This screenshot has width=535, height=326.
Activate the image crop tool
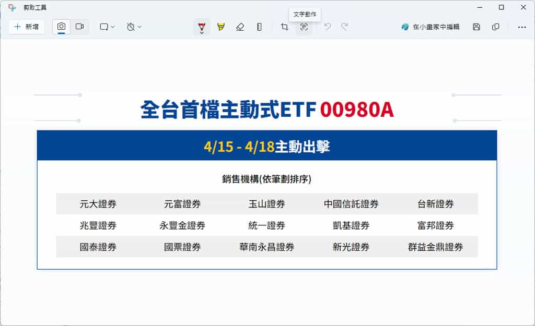click(x=284, y=27)
